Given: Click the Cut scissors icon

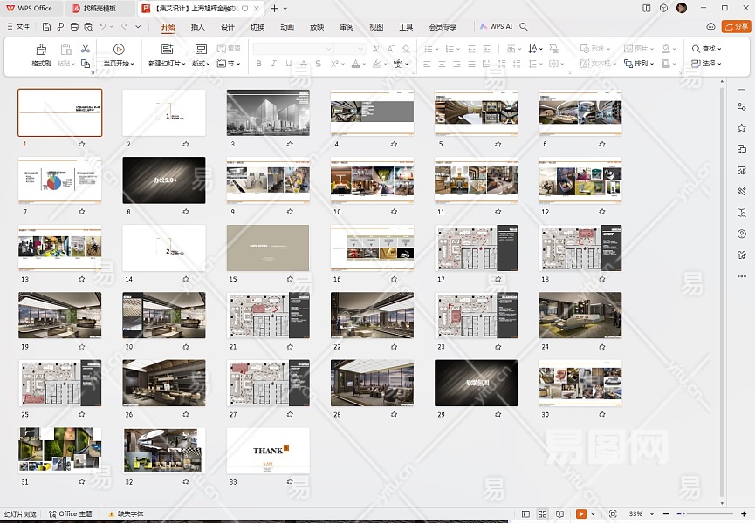Looking at the screenshot, I should click(86, 49).
